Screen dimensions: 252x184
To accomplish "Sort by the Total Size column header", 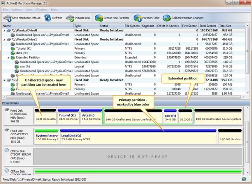I will (x=225, y=26).
